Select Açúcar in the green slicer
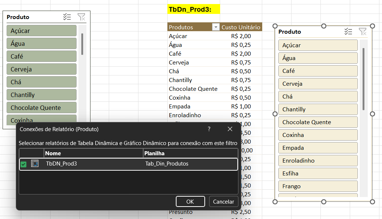Screen dimensions: 382x219 (x=42, y=31)
